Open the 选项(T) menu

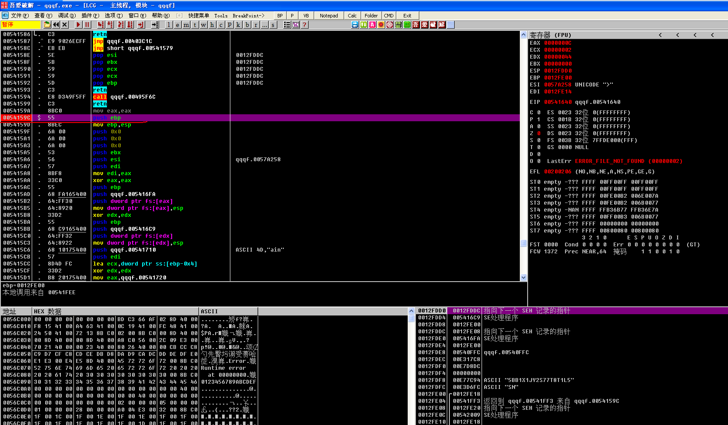pyautogui.click(x=113, y=16)
